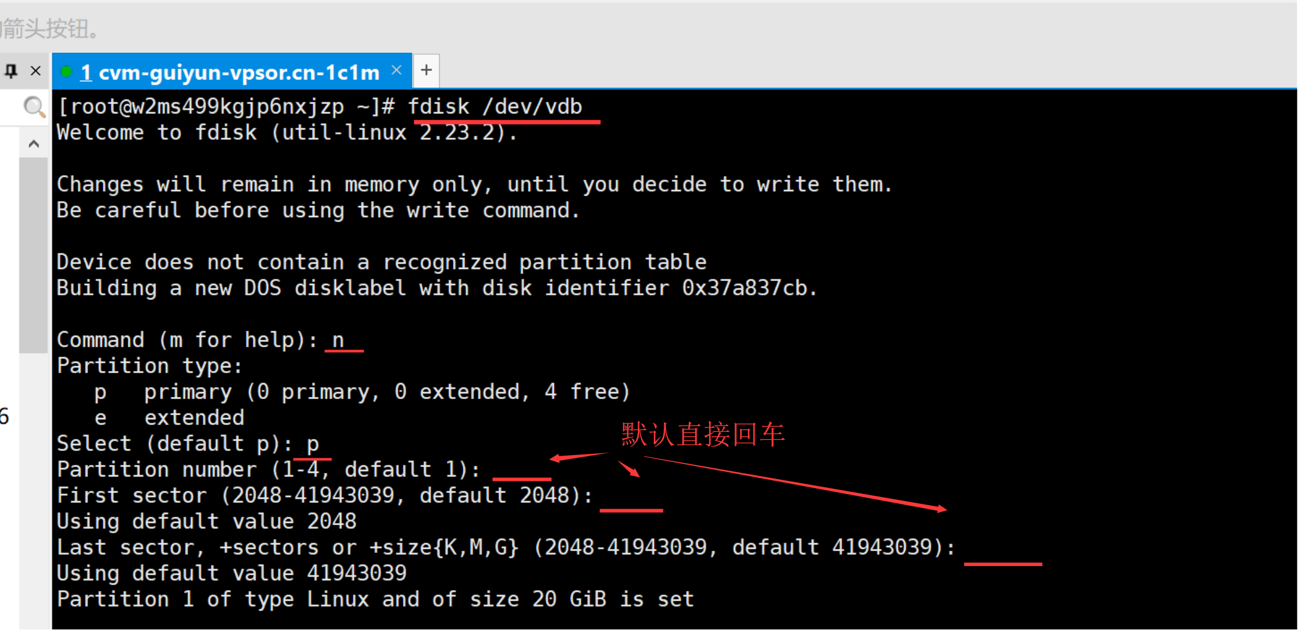This screenshot has width=1306, height=630.
Task: Open the search magnifier icon
Action: pyautogui.click(x=34, y=107)
